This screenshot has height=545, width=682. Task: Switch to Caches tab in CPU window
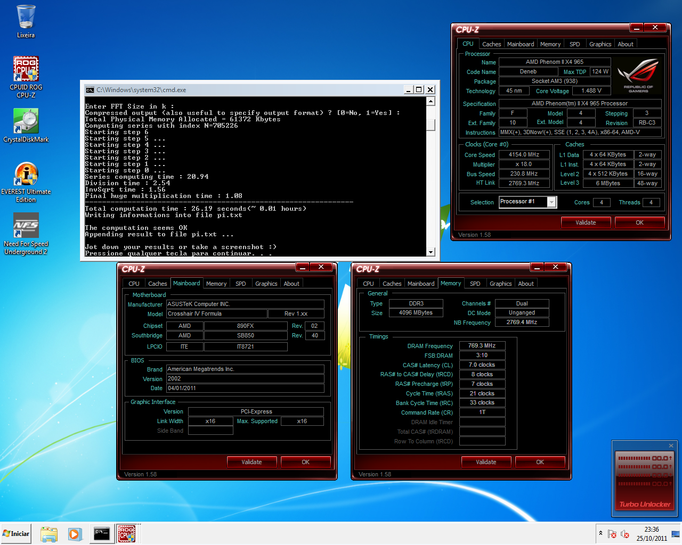coord(491,44)
